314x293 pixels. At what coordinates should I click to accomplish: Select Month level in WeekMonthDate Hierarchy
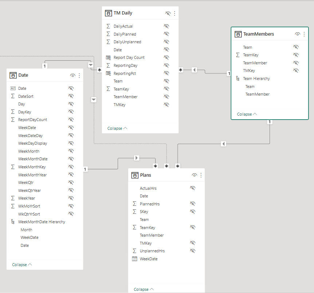click(x=27, y=230)
